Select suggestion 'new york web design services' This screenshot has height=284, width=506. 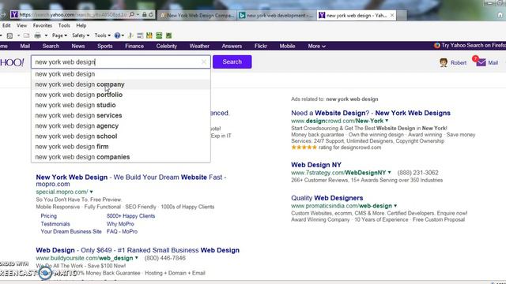pos(121,115)
